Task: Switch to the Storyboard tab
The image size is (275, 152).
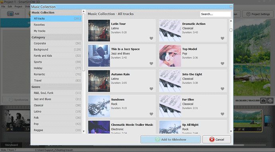Action: click(x=11, y=145)
